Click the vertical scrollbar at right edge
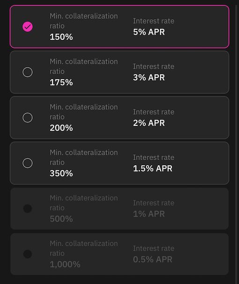Screen dimensions: 239x284 236,143
